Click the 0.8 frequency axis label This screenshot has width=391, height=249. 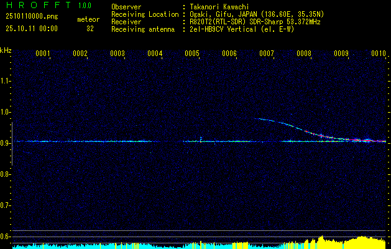click(x=4, y=174)
